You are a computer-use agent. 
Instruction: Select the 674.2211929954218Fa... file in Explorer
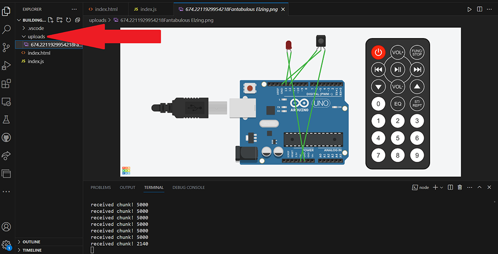(x=49, y=45)
